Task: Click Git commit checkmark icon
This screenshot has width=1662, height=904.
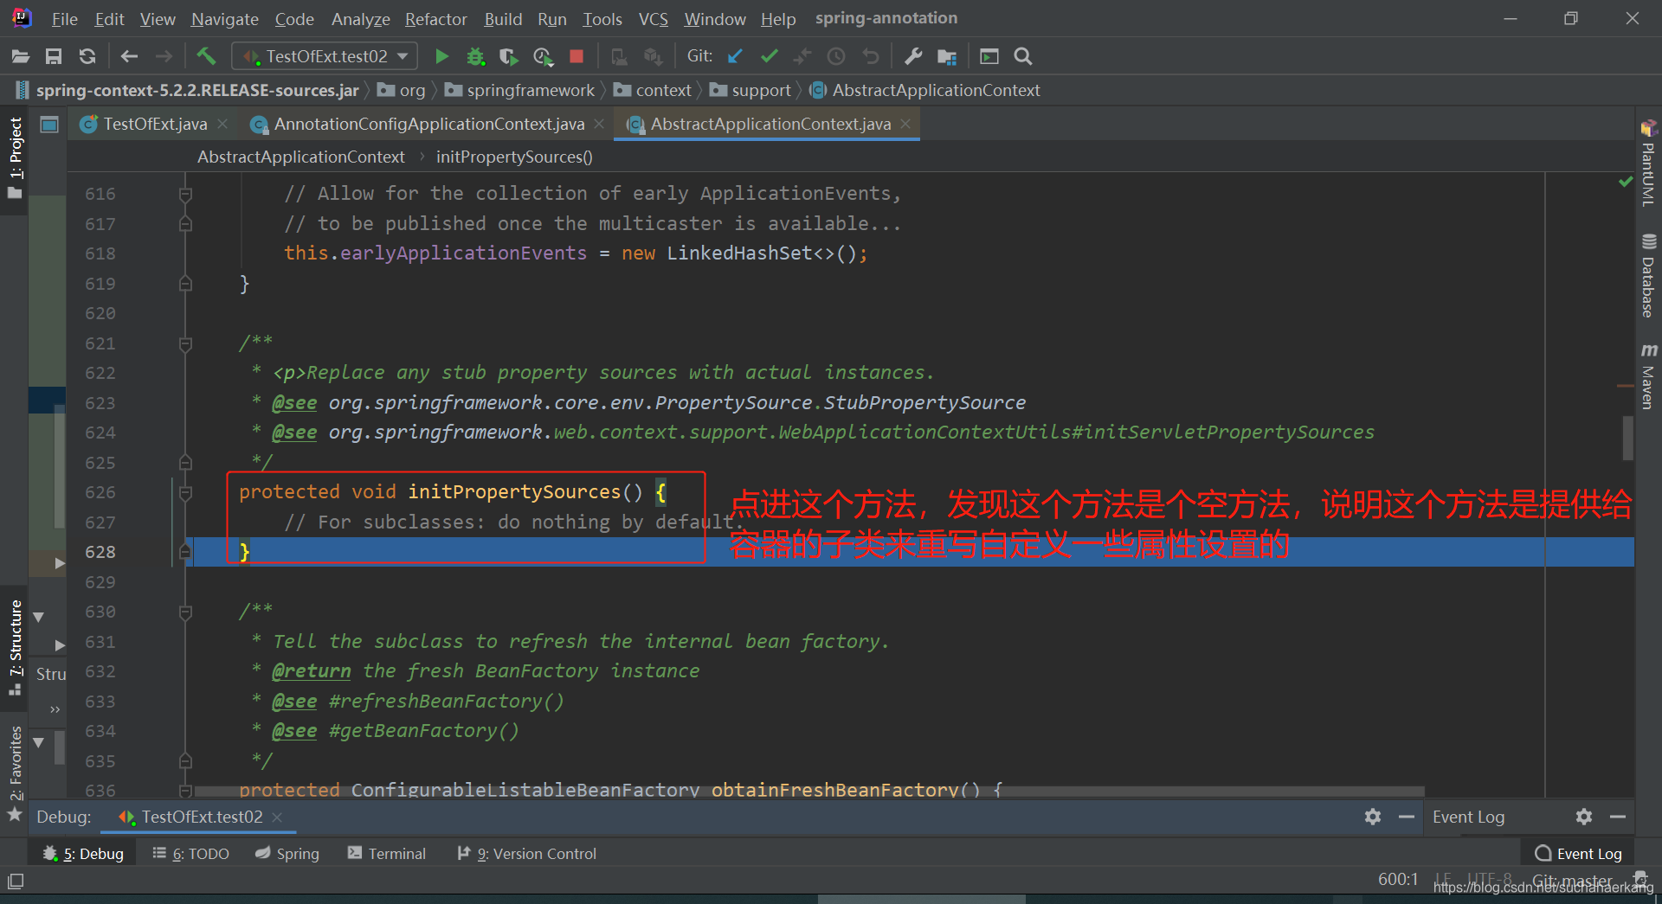Action: [769, 56]
